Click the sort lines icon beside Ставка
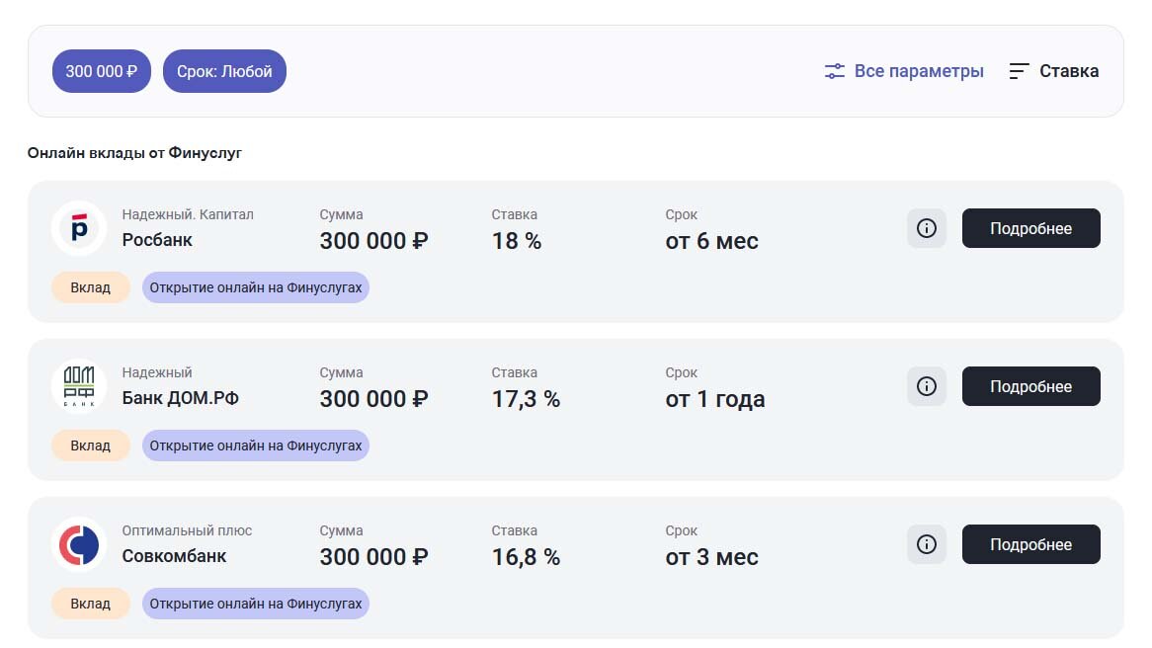This screenshot has height=648, width=1152. [1019, 71]
